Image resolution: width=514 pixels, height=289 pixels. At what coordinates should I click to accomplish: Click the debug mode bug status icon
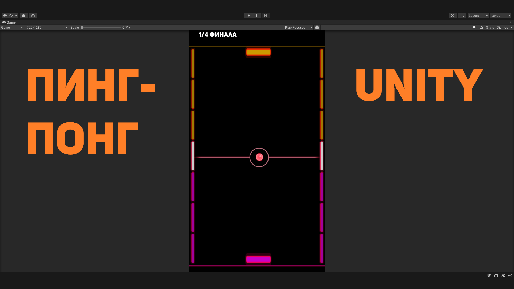tap(489, 276)
